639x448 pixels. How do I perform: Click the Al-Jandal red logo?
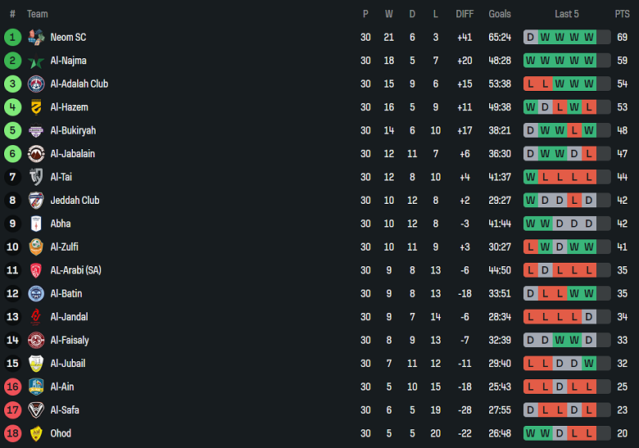click(x=36, y=317)
